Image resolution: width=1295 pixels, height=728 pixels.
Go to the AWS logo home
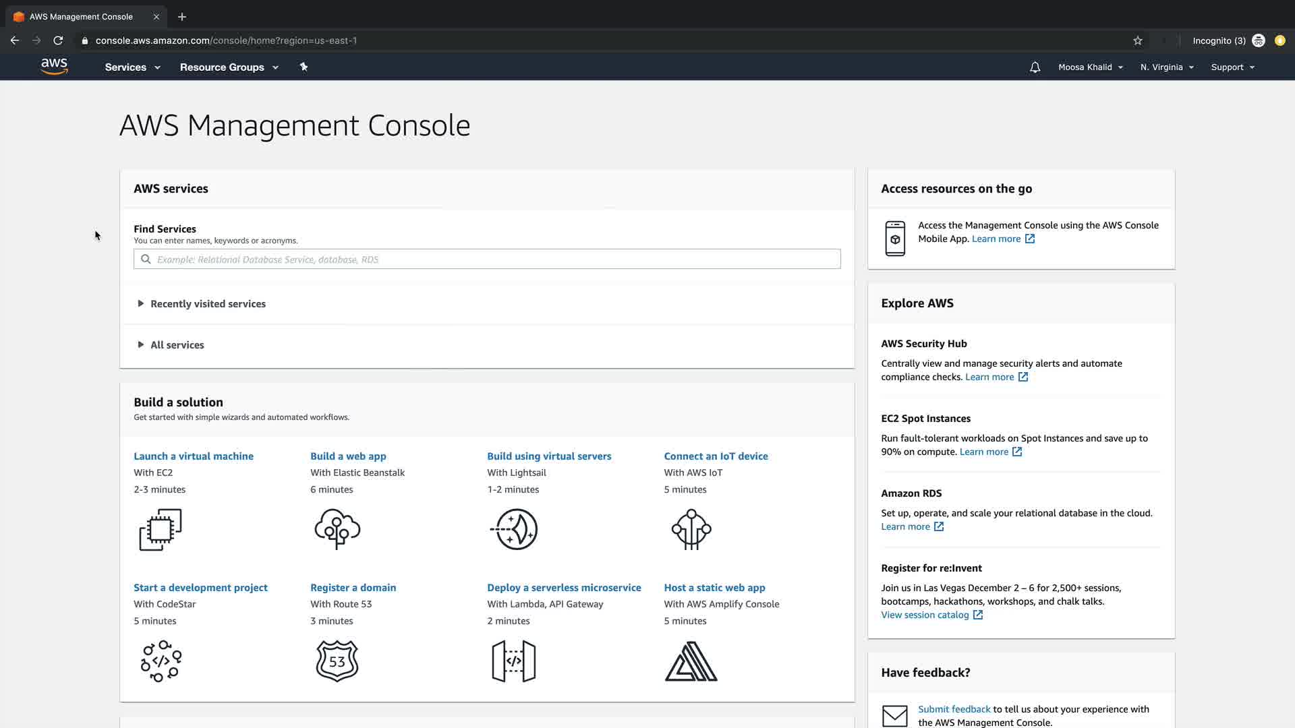54,66
